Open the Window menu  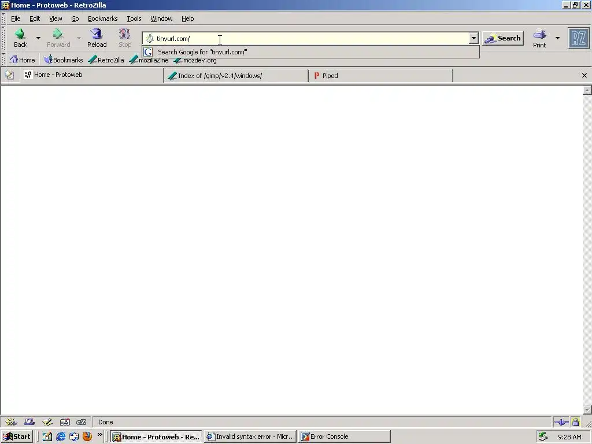click(162, 18)
